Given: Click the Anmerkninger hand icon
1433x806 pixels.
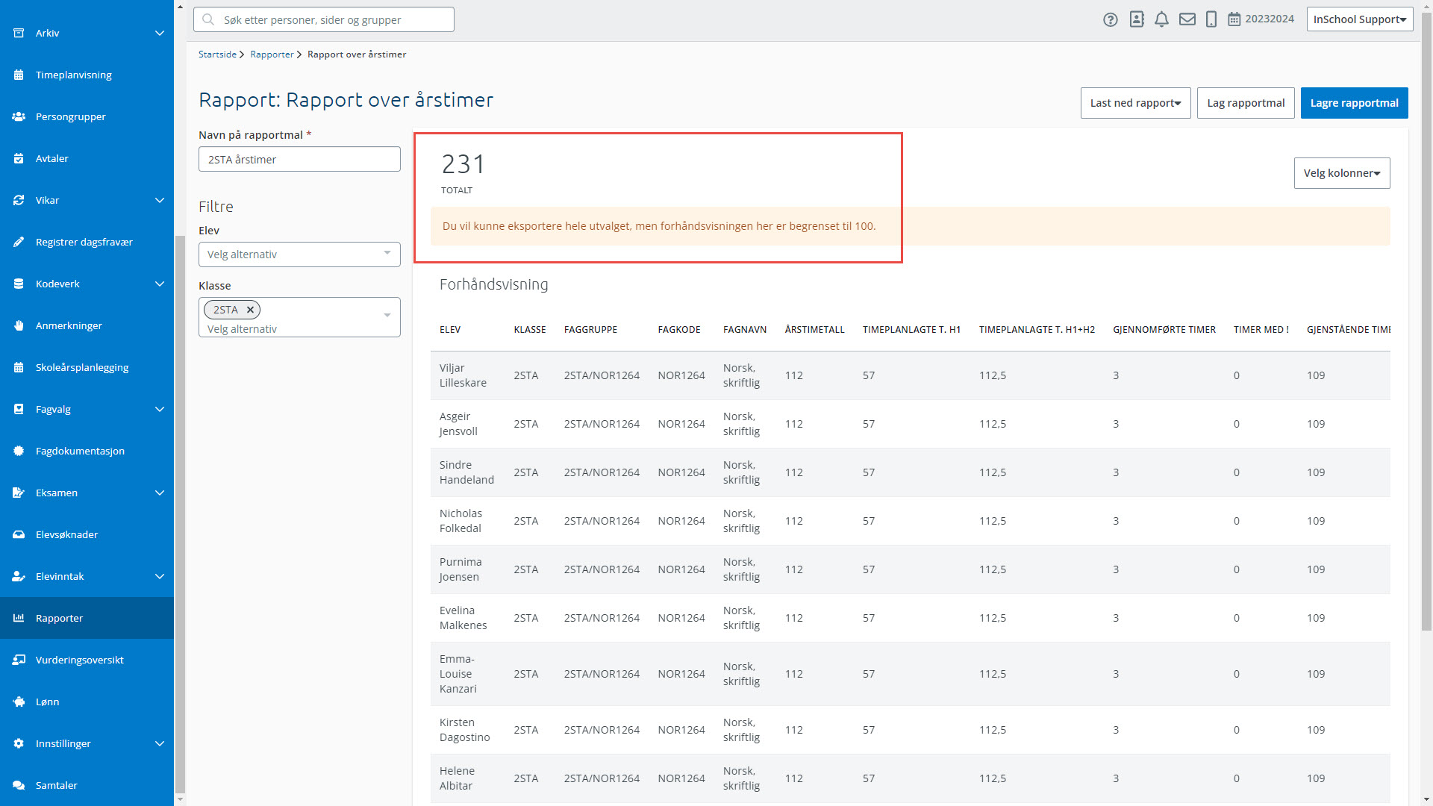Looking at the screenshot, I should [19, 325].
